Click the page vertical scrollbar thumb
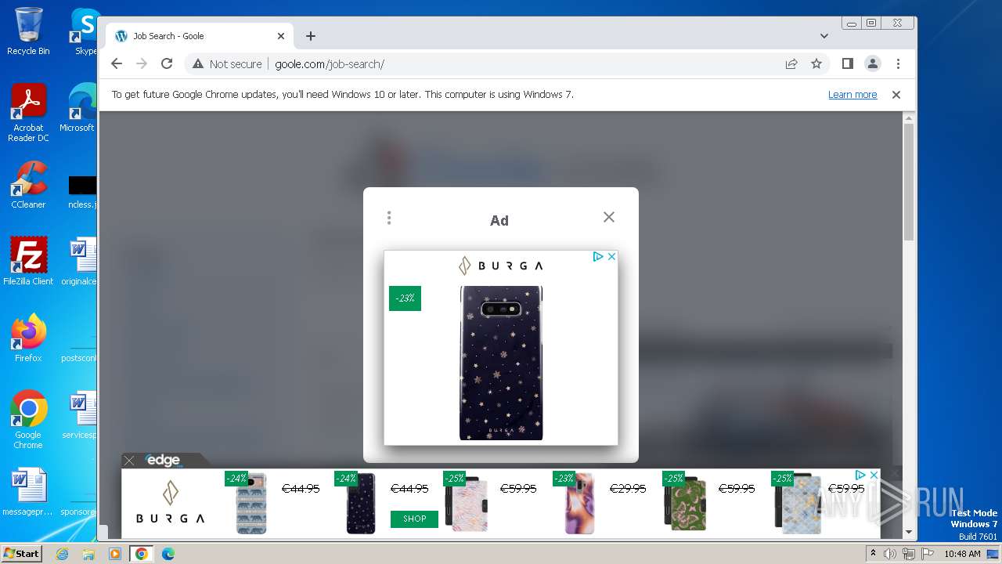1002x564 pixels. pos(909,182)
